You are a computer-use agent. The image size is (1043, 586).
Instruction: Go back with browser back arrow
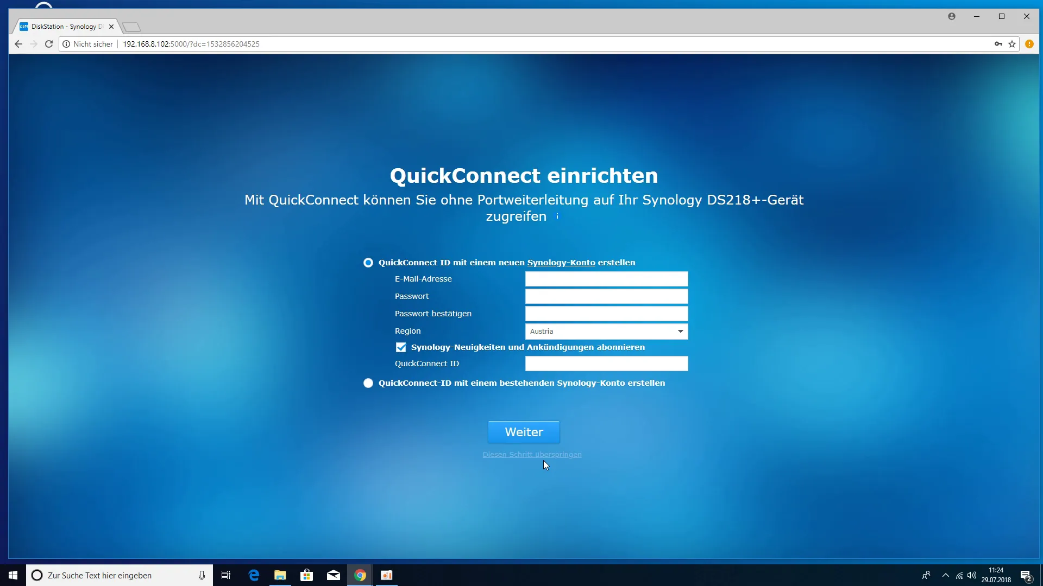pos(18,44)
